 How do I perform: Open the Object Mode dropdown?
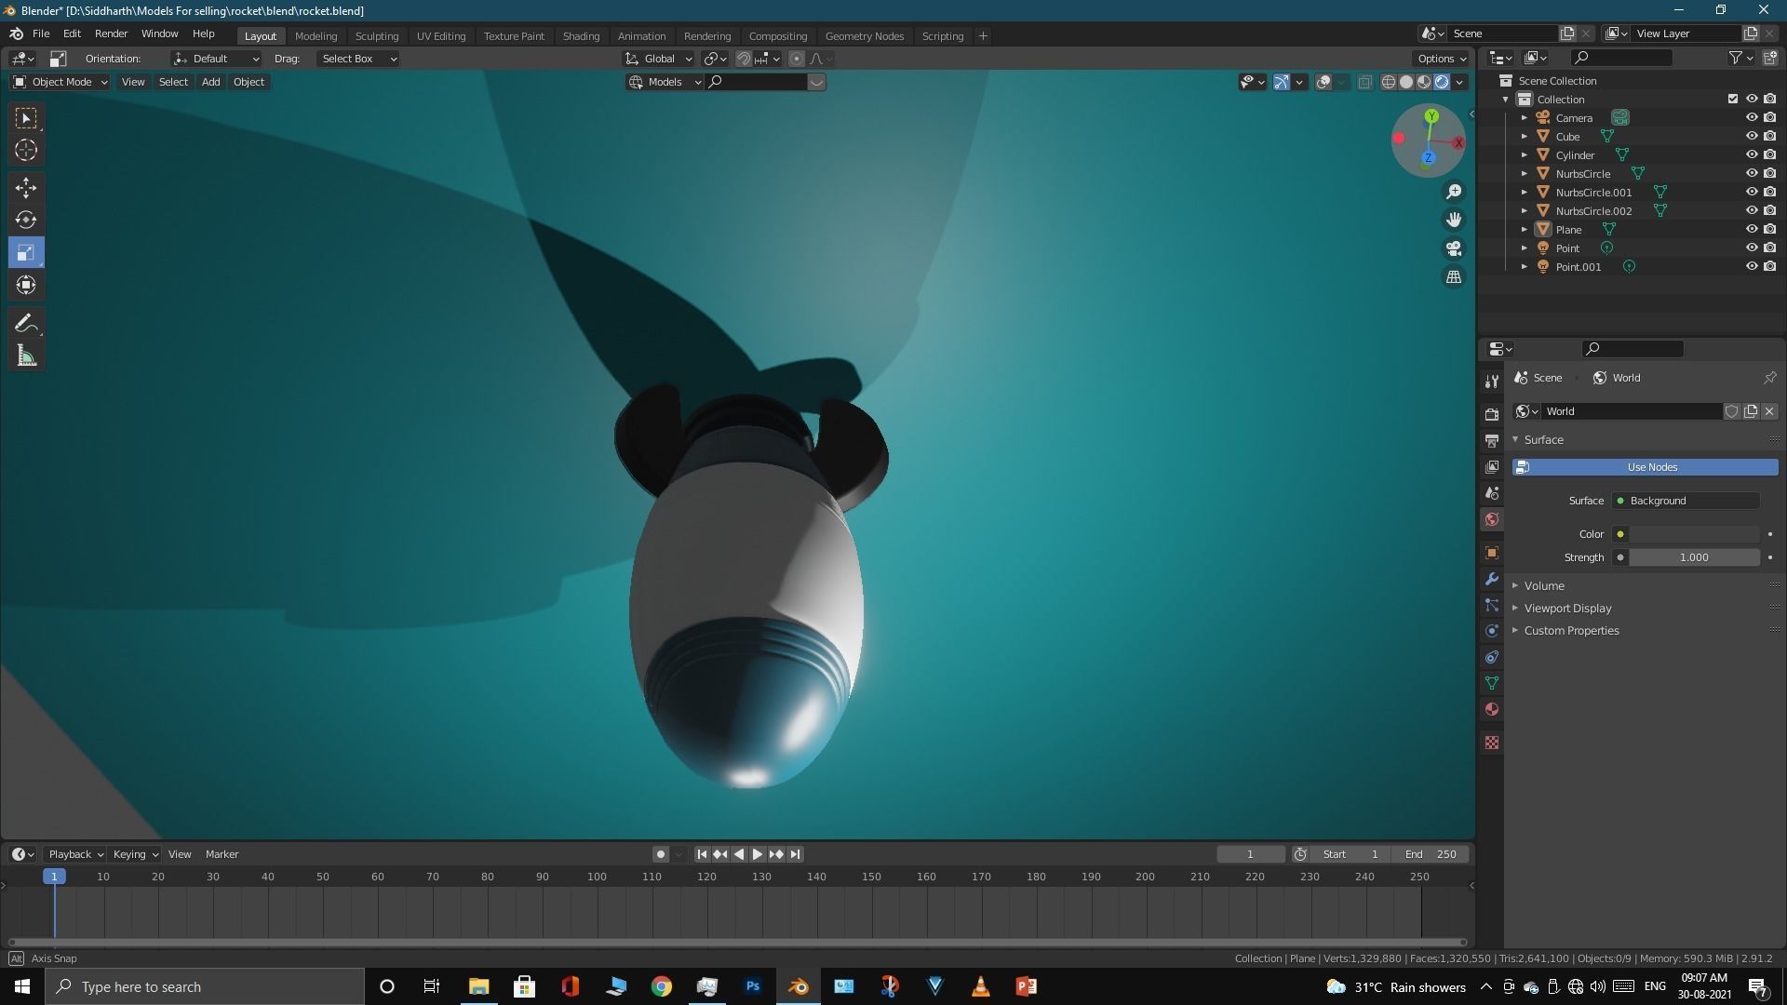[x=60, y=82]
